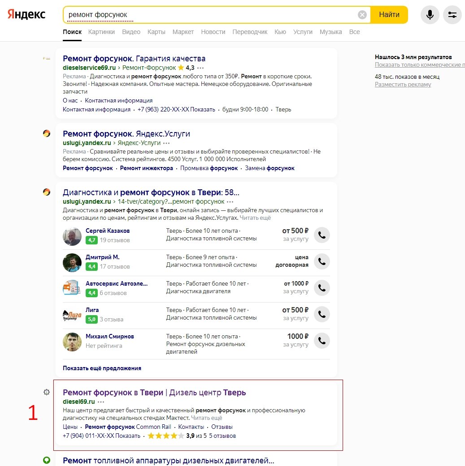
Task: Open more options dots for dieselservice69.ru result
Action: [200, 68]
